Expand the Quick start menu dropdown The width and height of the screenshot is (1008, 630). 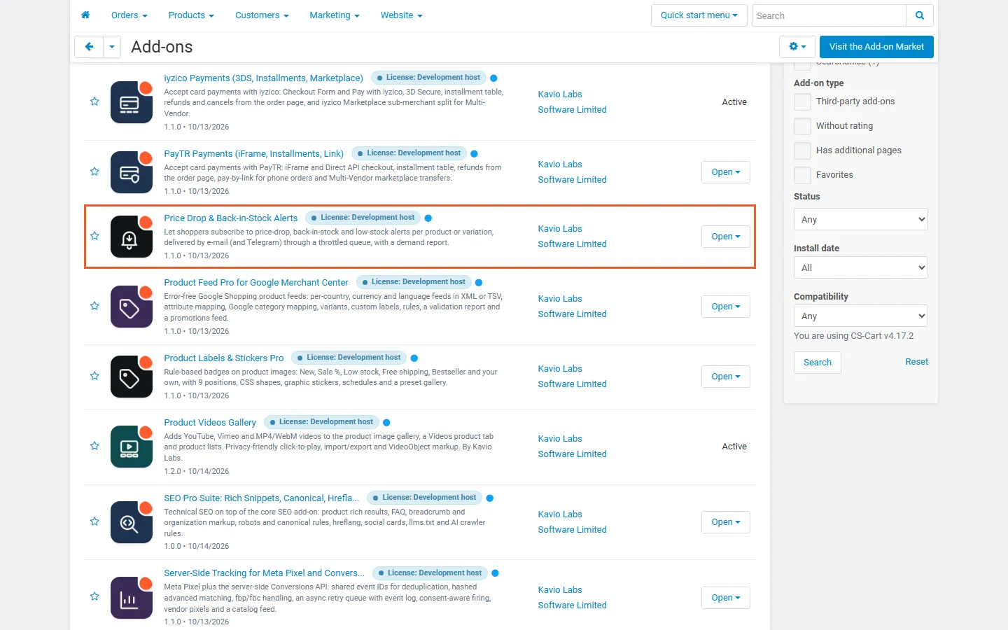click(699, 15)
